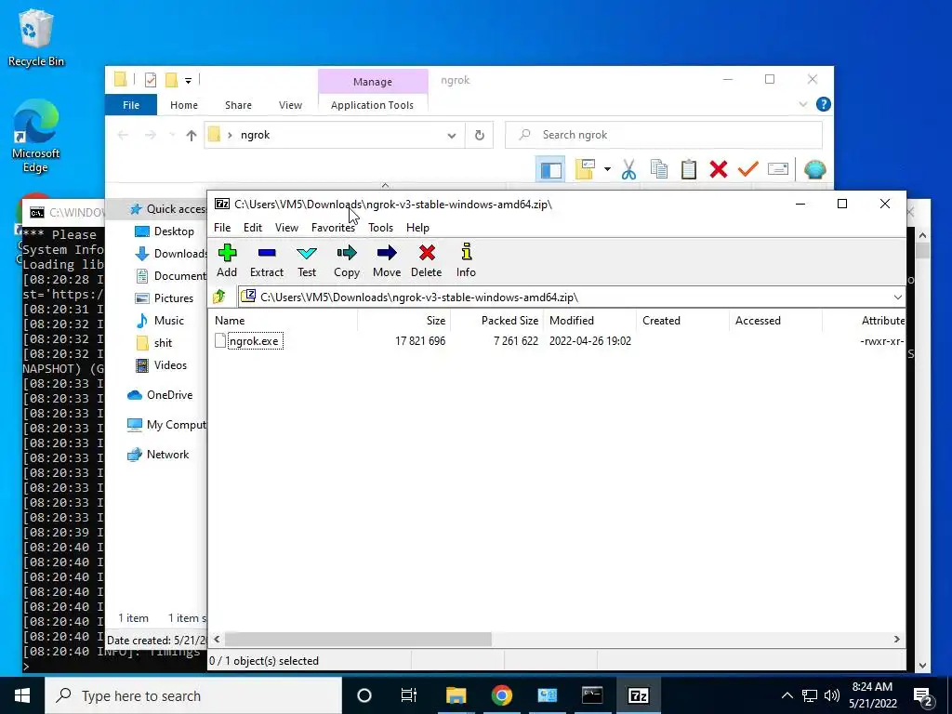Sort by the Accessed column header
952x714 pixels.
click(x=775, y=321)
